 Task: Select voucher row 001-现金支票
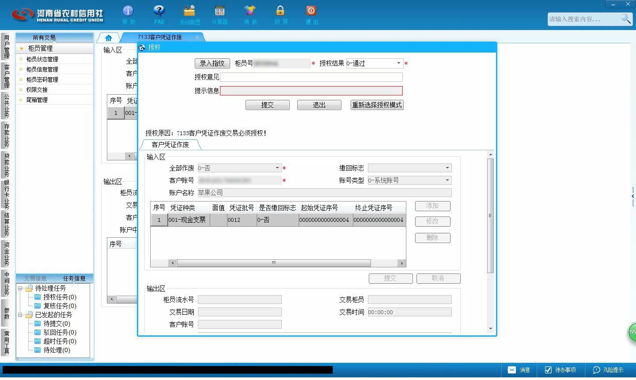[278, 220]
